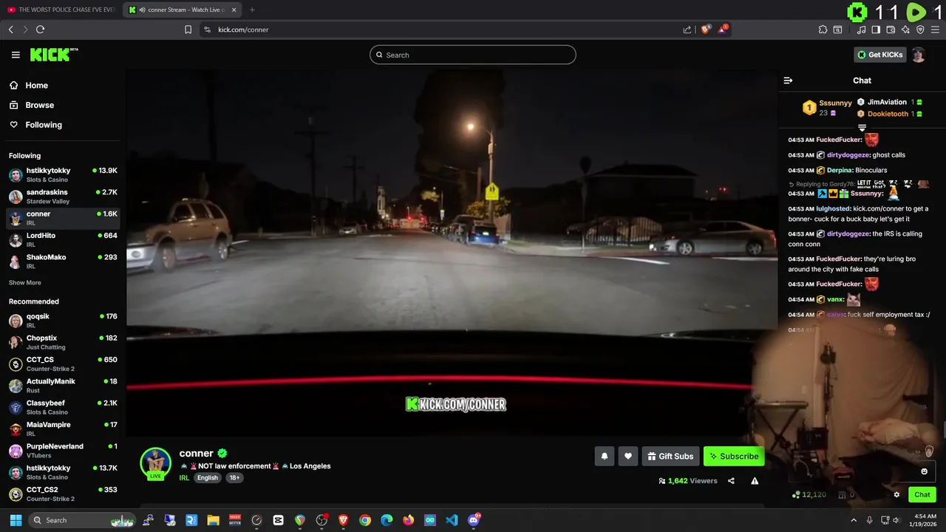
Task: Open Classybeef Slots & Casino channel
Action: click(63, 407)
